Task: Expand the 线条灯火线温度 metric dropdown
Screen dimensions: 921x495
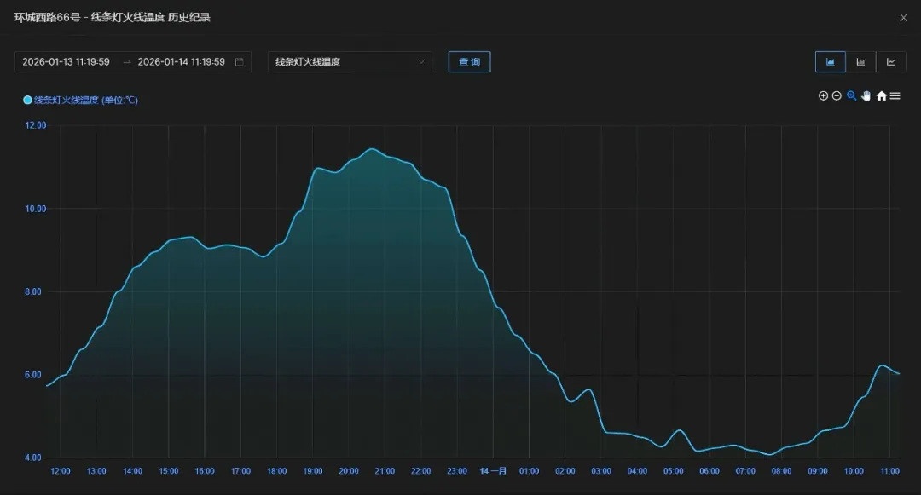Action: tap(350, 62)
